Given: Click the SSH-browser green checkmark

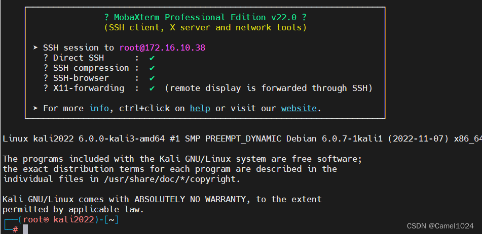Looking at the screenshot, I should tap(152, 78).
